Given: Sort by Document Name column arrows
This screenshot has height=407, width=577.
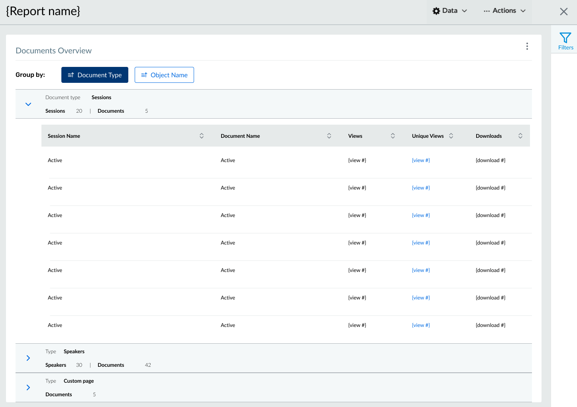Looking at the screenshot, I should pyautogui.click(x=329, y=136).
